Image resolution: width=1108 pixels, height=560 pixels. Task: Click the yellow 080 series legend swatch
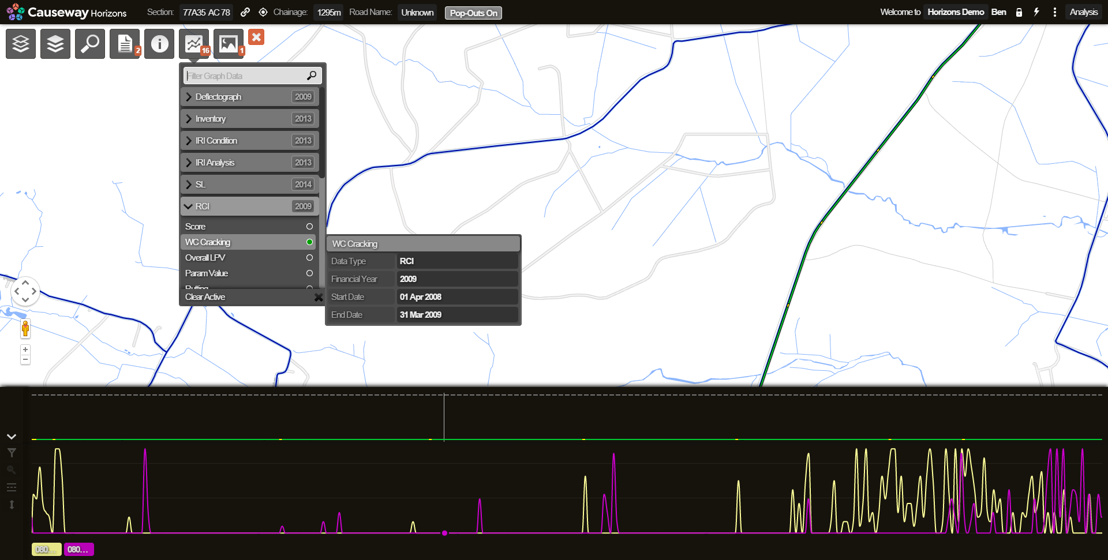pos(47,550)
